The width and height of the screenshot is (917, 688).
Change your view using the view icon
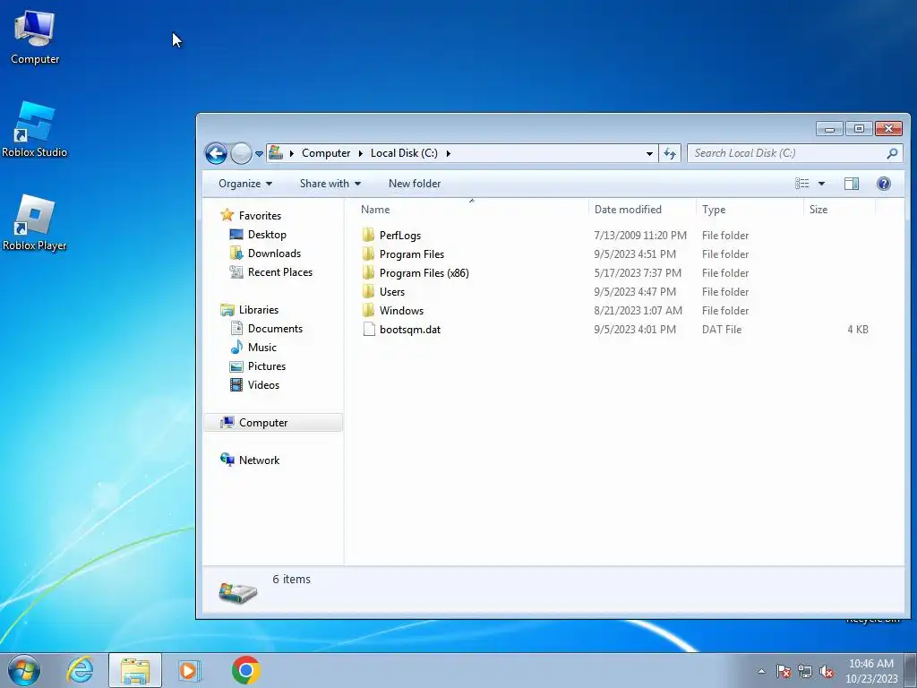click(801, 184)
